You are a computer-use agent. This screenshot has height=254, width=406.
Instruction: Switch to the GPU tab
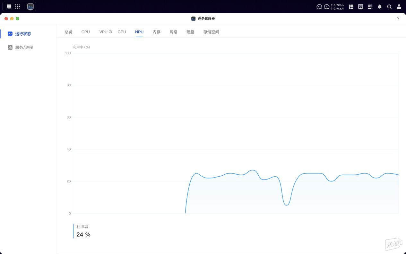tap(122, 32)
